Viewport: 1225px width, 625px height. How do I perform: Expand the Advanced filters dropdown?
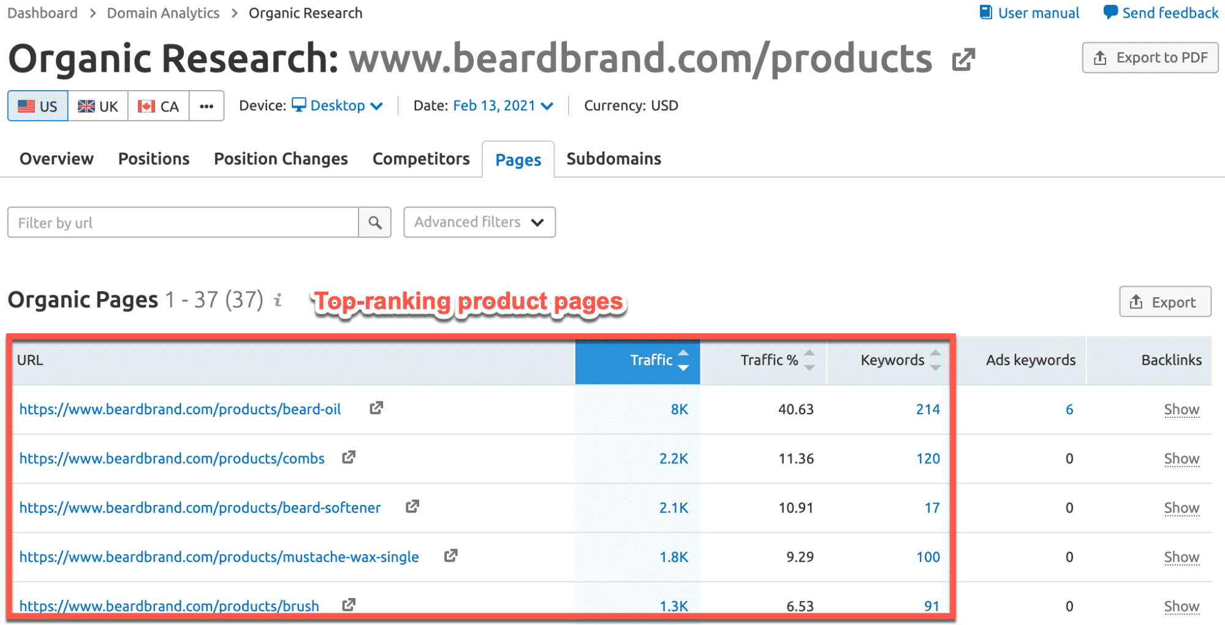tap(479, 222)
